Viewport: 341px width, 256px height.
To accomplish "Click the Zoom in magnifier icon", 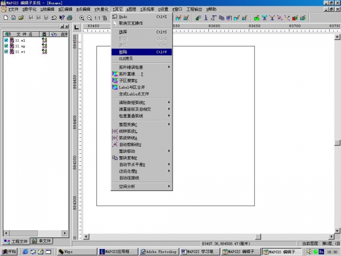I will tap(82, 18).
